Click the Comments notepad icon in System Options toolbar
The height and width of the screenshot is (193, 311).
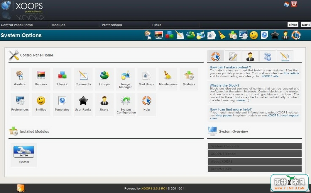coord(180,35)
